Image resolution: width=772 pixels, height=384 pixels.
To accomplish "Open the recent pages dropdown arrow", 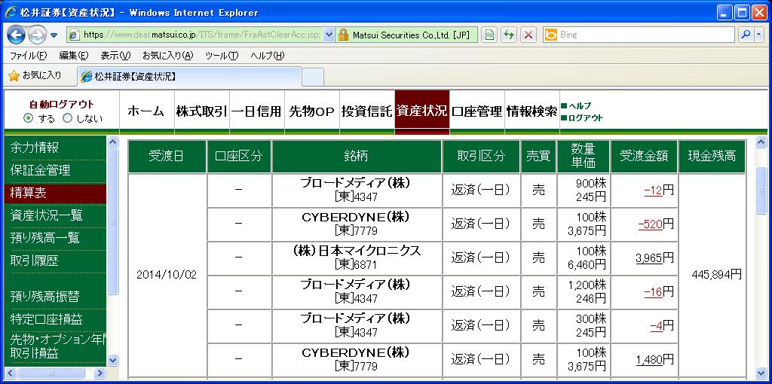I will [x=54, y=35].
